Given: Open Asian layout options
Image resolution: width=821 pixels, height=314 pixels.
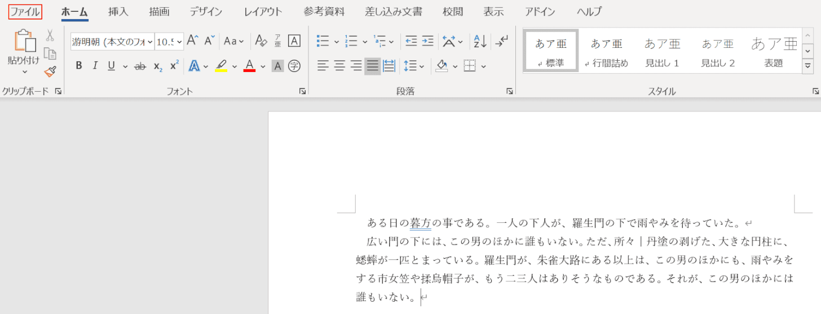Looking at the screenshot, I should click(x=449, y=41).
